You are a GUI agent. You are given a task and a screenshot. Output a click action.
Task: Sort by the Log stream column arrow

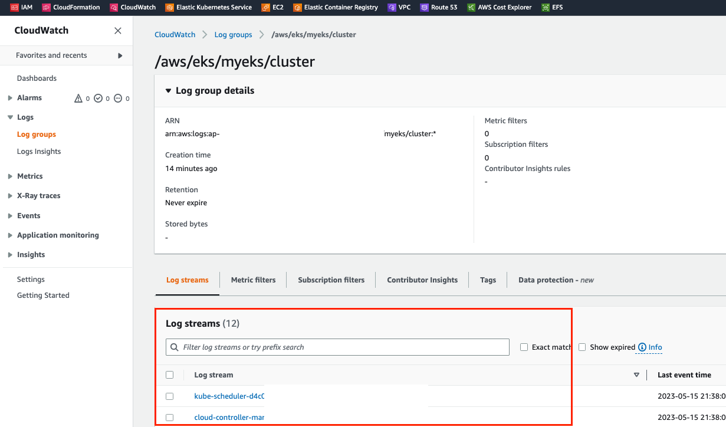[x=636, y=375]
